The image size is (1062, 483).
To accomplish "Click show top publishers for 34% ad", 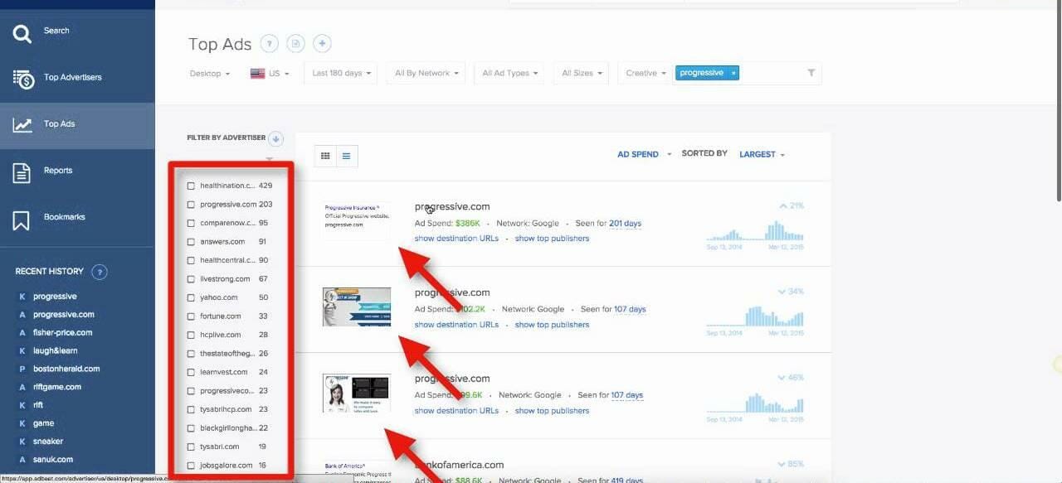I will click(x=552, y=325).
